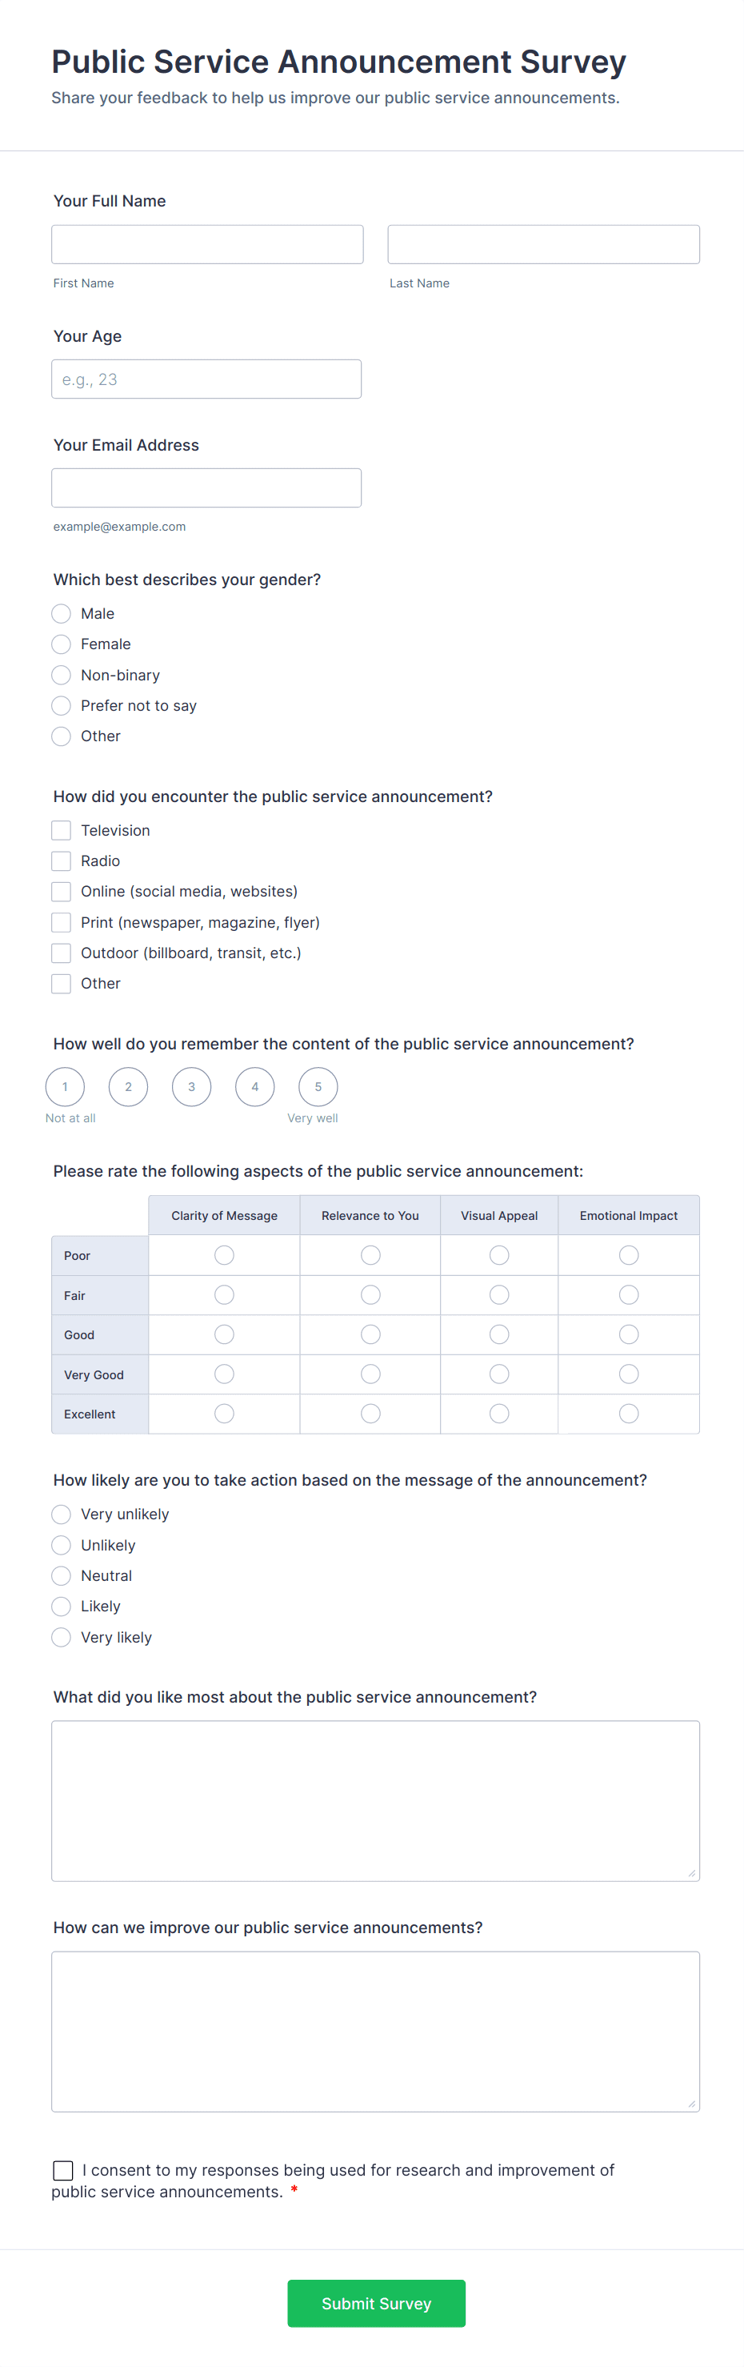The image size is (744, 2367).
Task: Check Online (social media, websites)
Action: [x=61, y=891]
